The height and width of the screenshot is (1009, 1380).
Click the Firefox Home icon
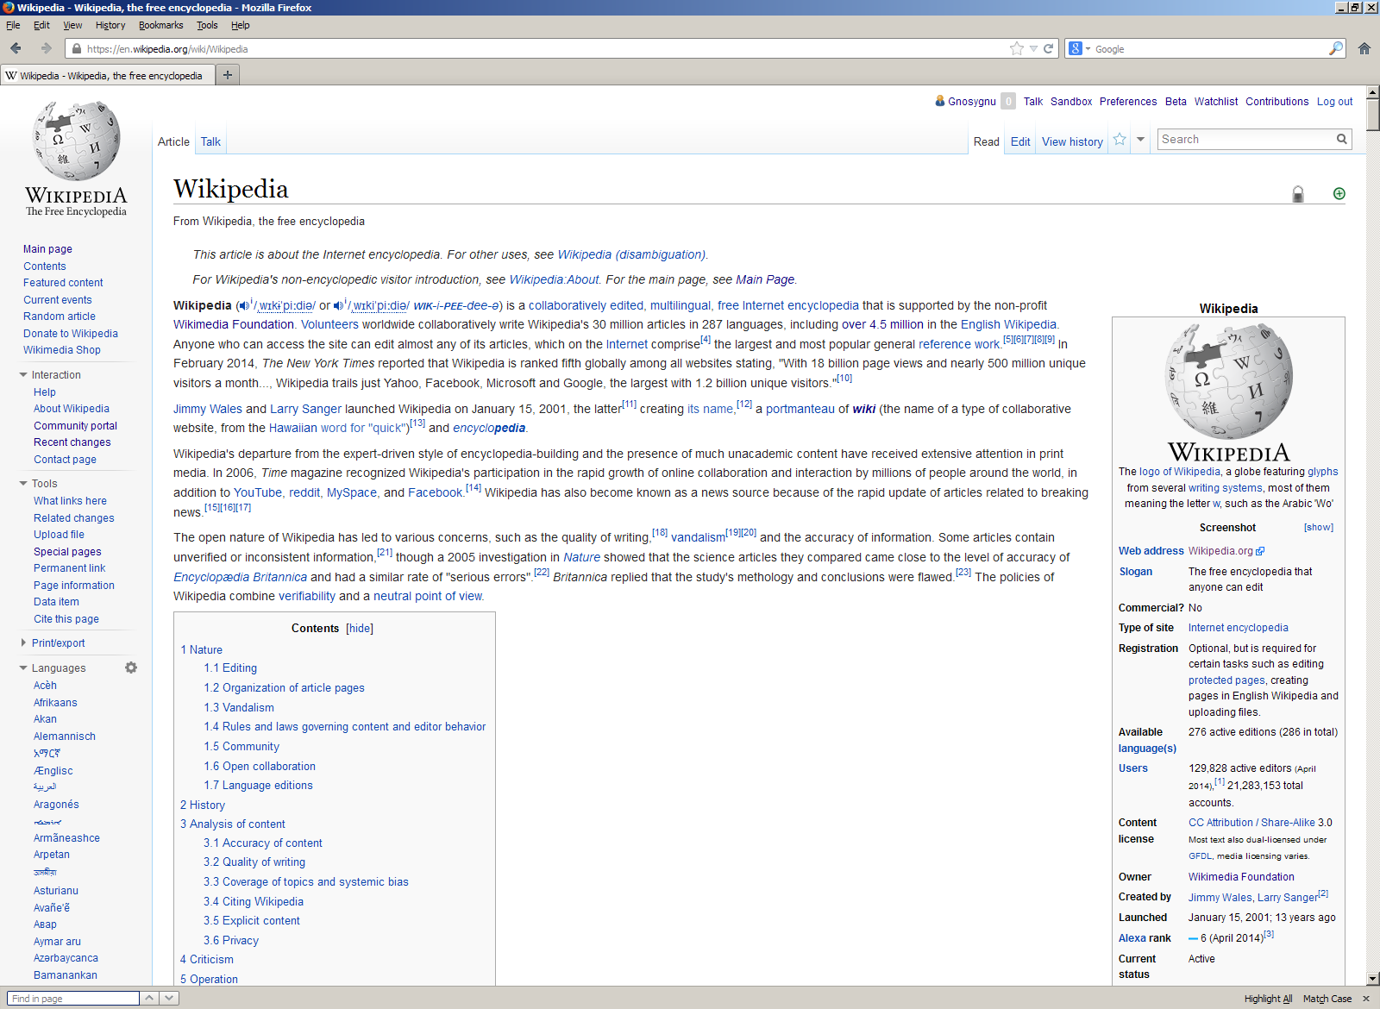(1364, 48)
